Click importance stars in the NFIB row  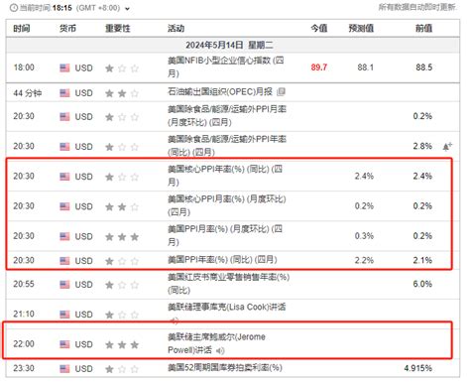122,68
